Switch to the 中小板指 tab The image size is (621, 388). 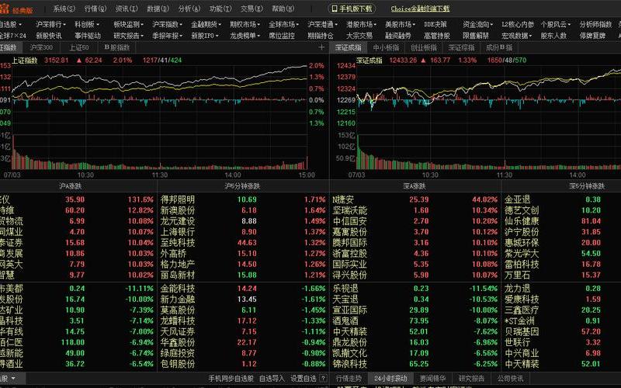click(x=386, y=48)
